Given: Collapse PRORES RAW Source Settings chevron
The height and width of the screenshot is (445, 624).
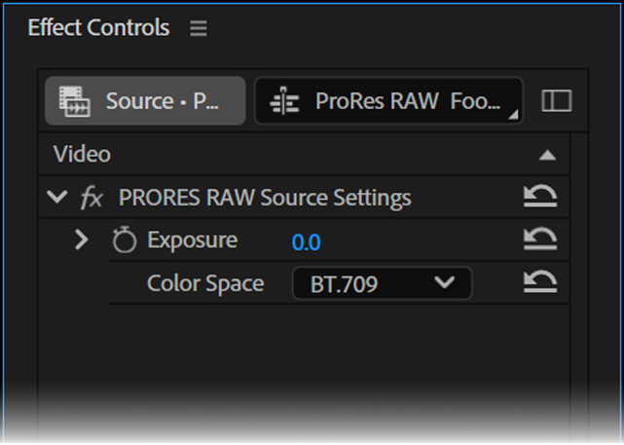Looking at the screenshot, I should pyautogui.click(x=56, y=197).
